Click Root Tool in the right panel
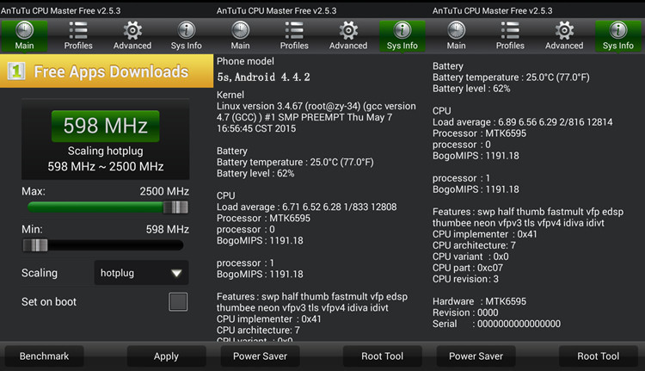The width and height of the screenshot is (645, 371). (x=598, y=356)
